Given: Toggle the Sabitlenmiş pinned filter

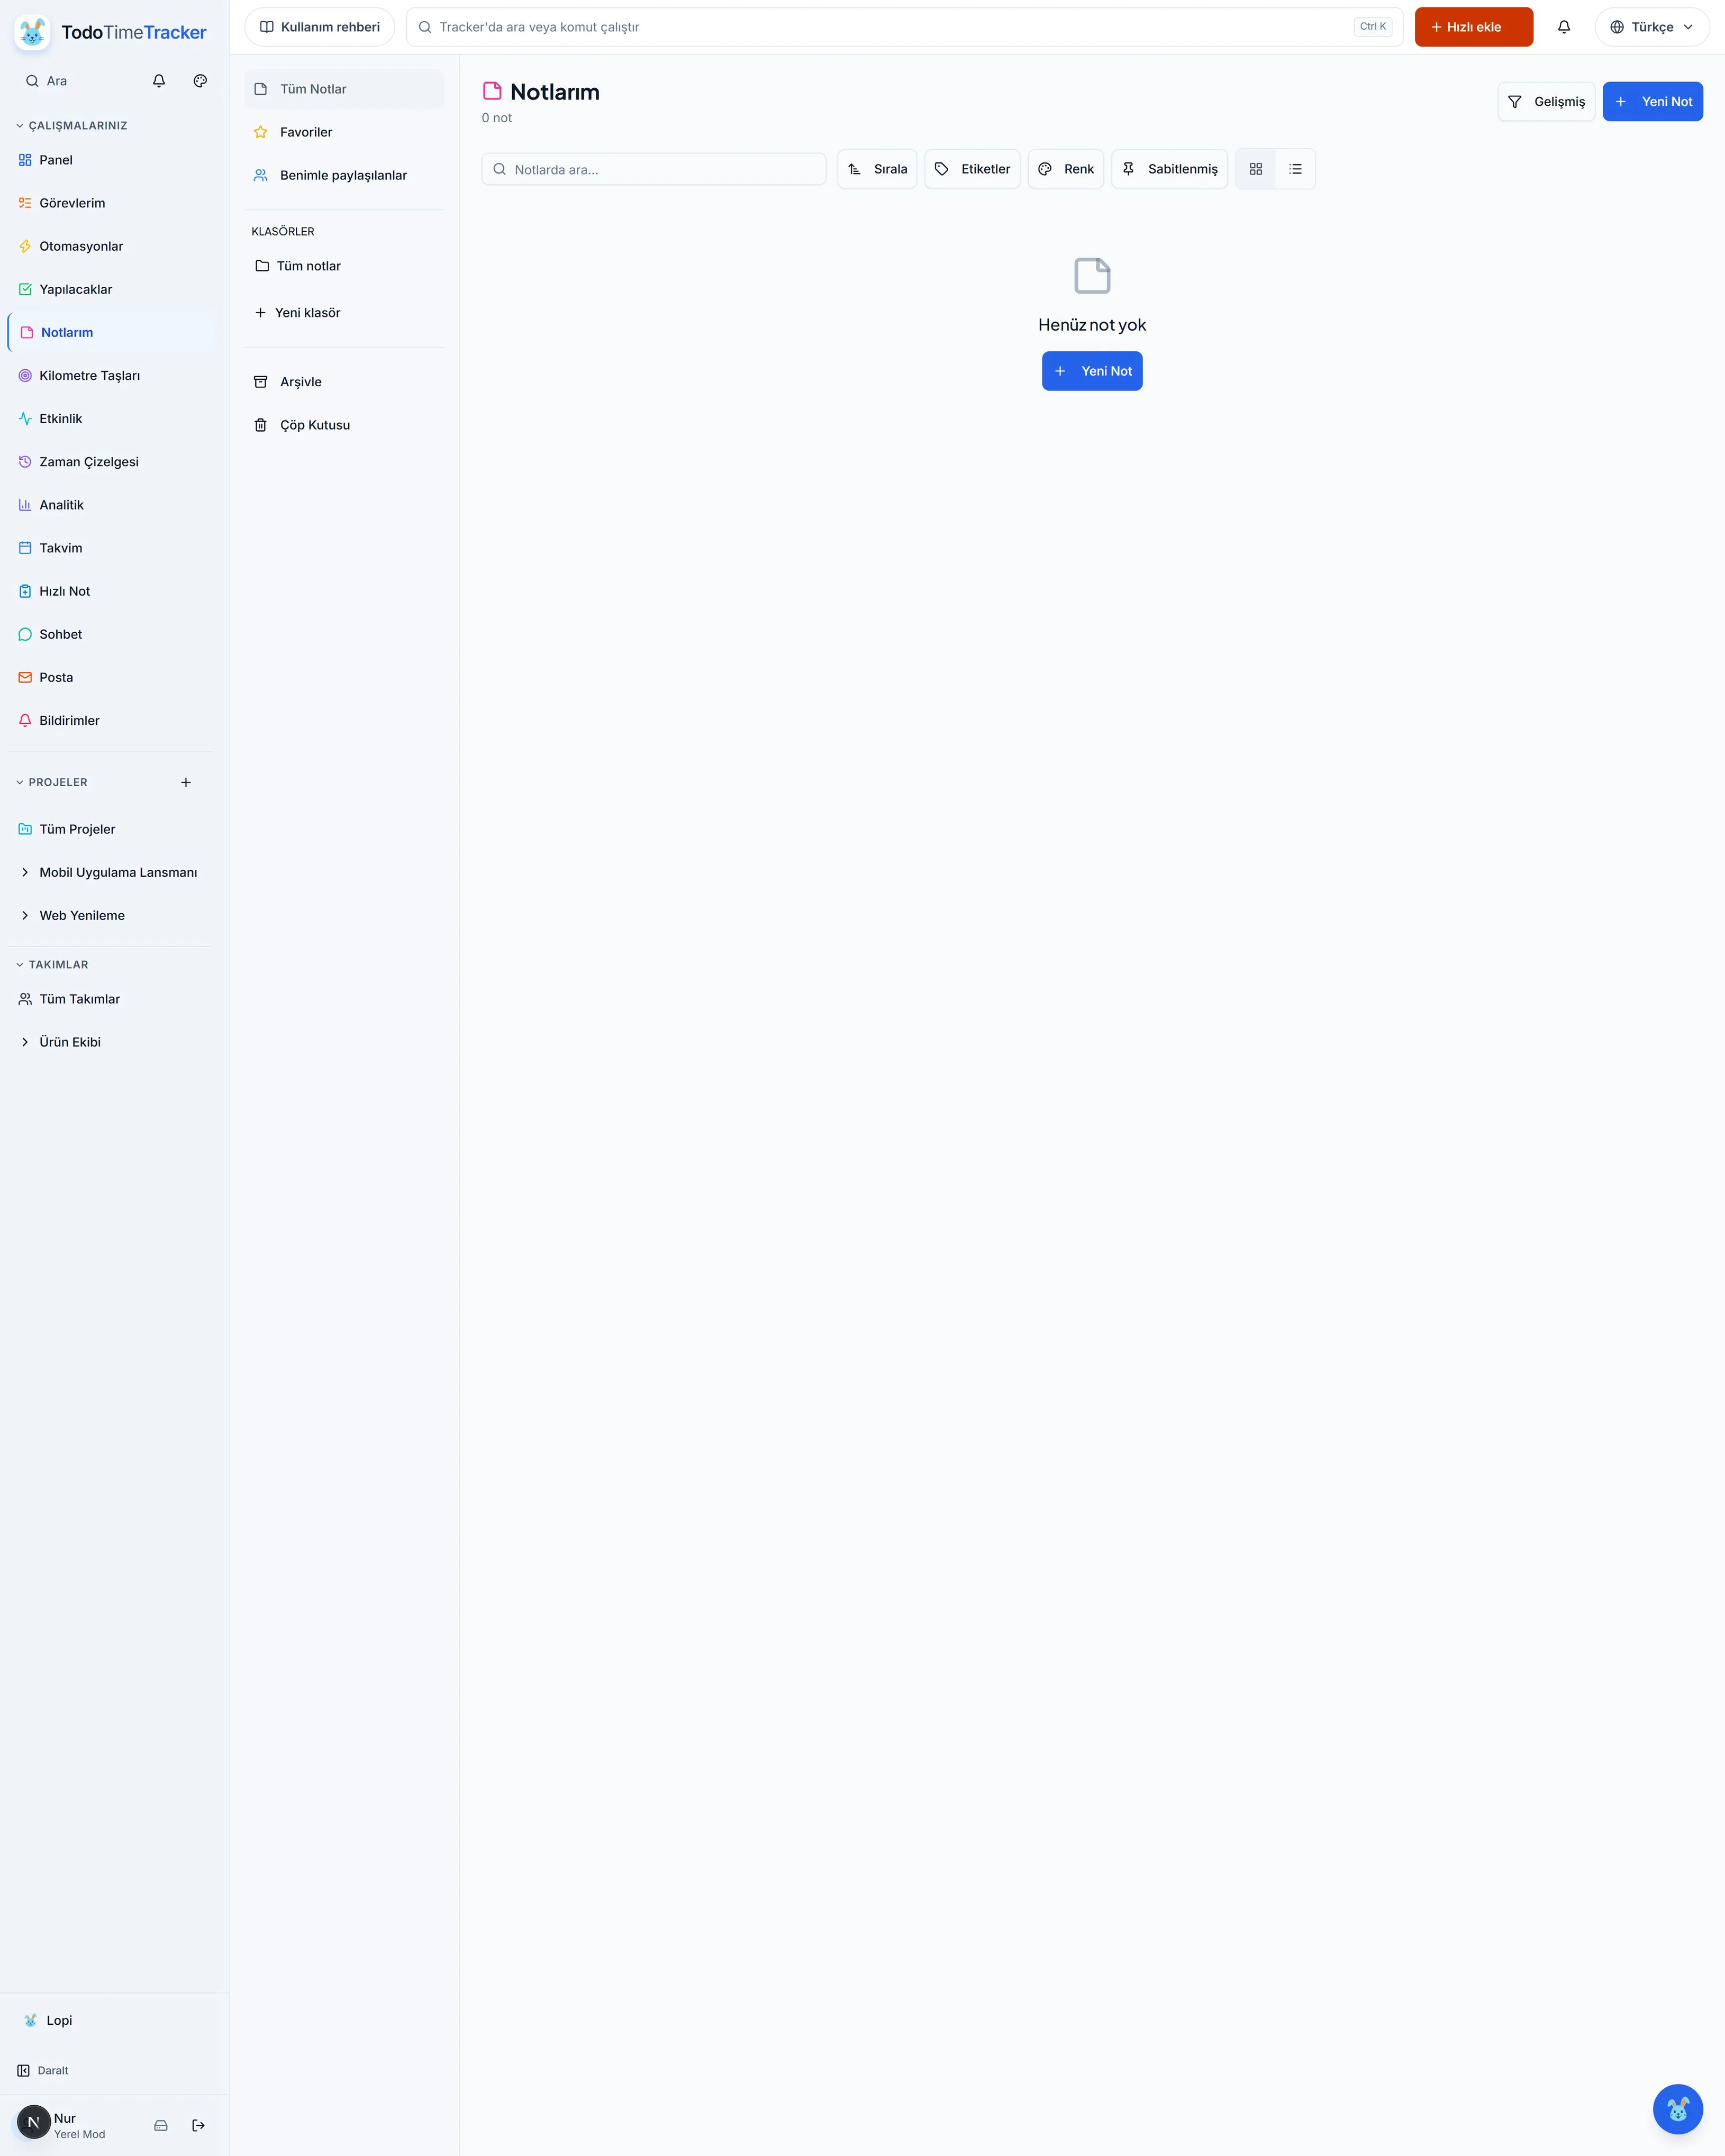Looking at the screenshot, I should pyautogui.click(x=1169, y=169).
